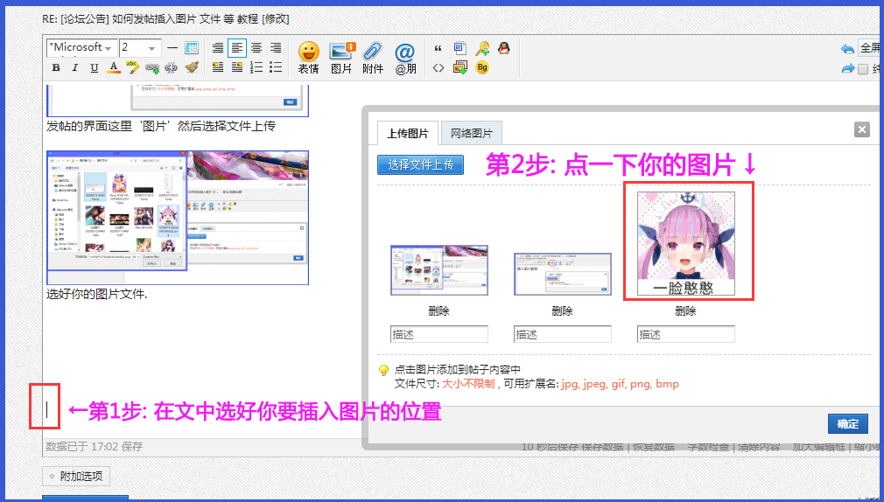The image size is (884, 502).
Task: Open the font color picker
Action: pyautogui.click(x=114, y=68)
